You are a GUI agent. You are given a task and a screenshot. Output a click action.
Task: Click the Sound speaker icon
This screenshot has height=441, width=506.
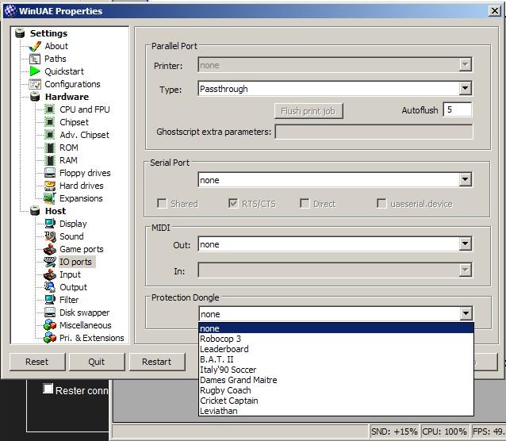50,236
